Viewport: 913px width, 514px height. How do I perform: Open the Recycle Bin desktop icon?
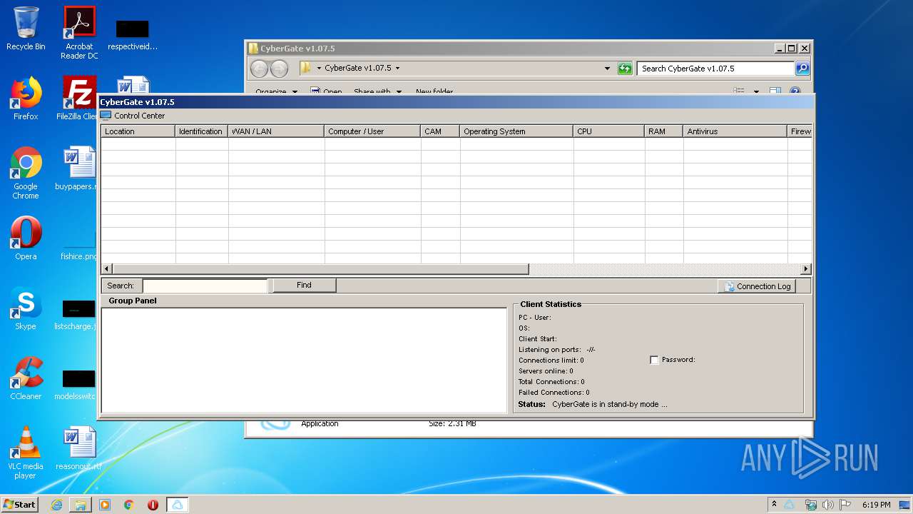(x=26, y=29)
